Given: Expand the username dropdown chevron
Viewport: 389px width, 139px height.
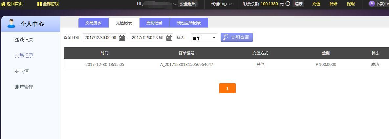Looking at the screenshot, I should pyautogui.click(x=174, y=4).
